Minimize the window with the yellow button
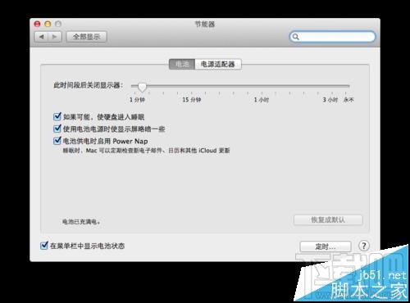Image resolution: width=410 pixels, height=303 pixels. pos(48,24)
